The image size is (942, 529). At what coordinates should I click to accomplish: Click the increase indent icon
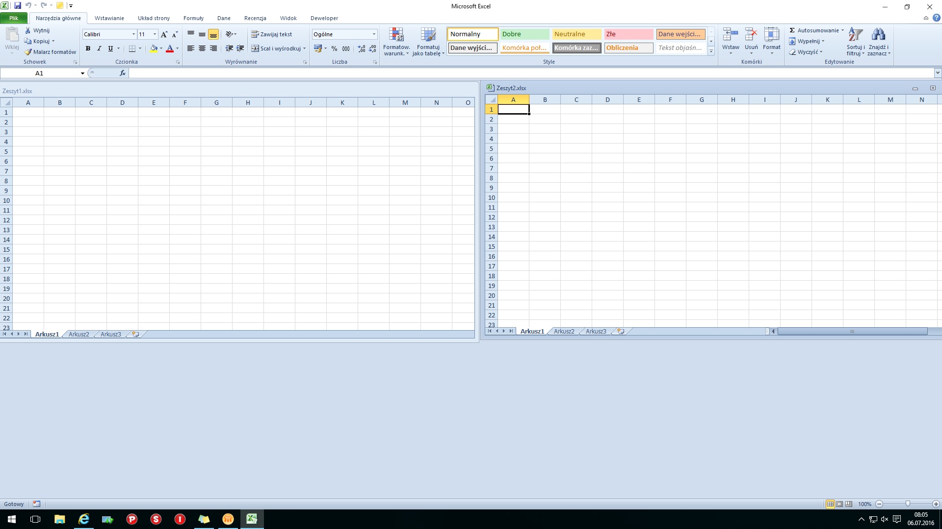[x=240, y=48]
